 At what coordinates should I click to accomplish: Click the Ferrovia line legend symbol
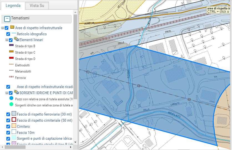(11, 77)
